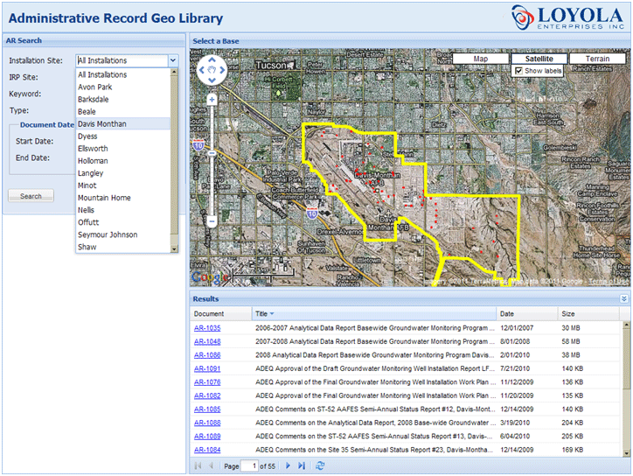The image size is (633, 476).
Task: Click the Installation Site combo text field
Action: pos(122,60)
